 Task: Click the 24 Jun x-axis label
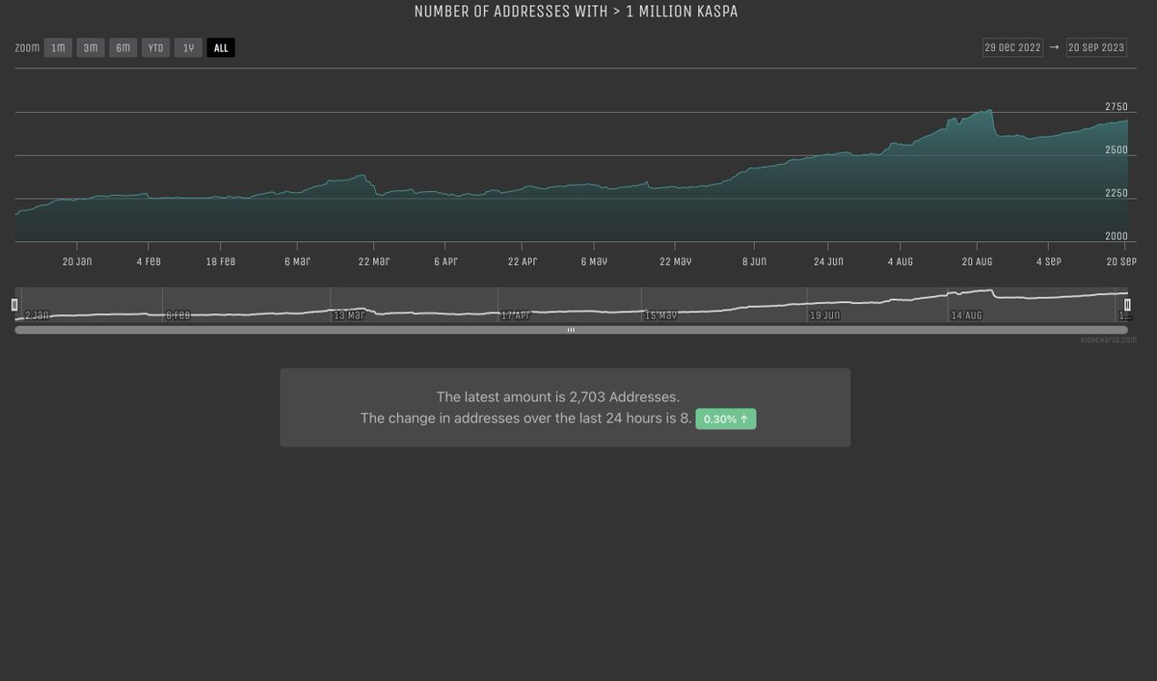(828, 261)
